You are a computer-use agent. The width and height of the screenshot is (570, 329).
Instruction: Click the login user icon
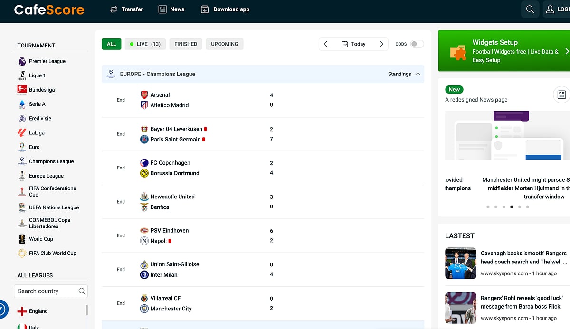[x=551, y=9]
